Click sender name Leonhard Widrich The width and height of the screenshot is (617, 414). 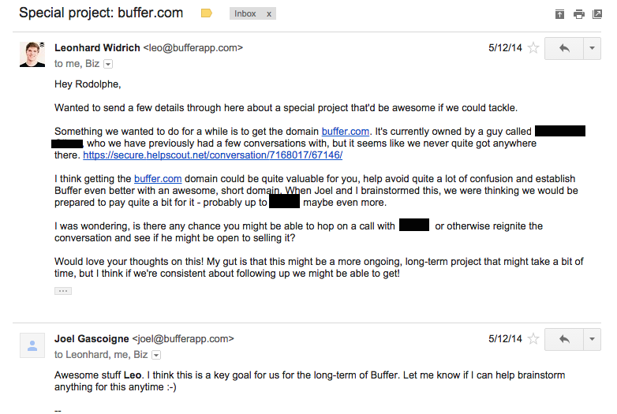pyautogui.click(x=97, y=47)
